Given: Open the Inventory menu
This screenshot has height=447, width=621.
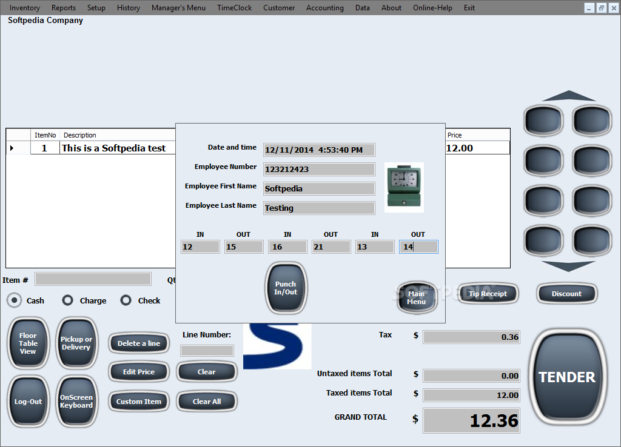Looking at the screenshot, I should coord(24,7).
